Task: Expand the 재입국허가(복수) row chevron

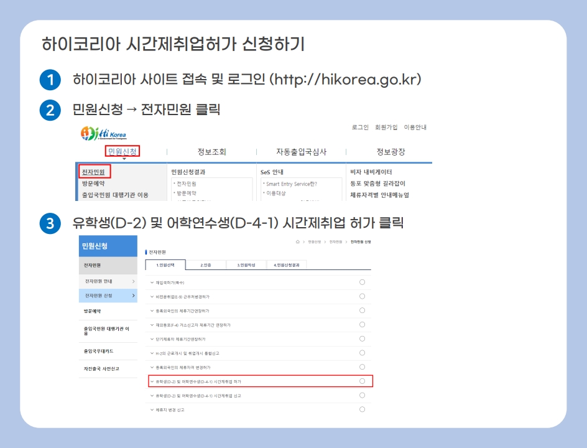Action: point(152,282)
